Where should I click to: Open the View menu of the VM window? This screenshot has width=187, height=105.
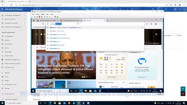click(x=47, y=14)
